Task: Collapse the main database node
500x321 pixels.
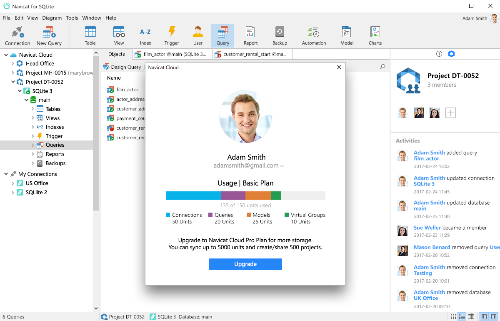Action: (26, 100)
